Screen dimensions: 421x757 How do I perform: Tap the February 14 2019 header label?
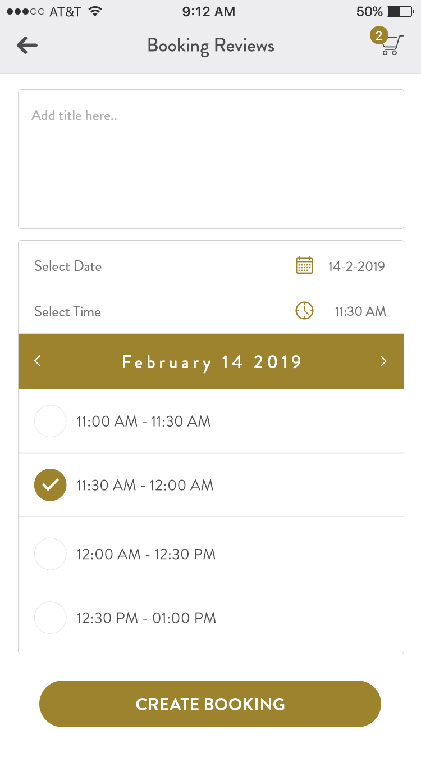[212, 361]
